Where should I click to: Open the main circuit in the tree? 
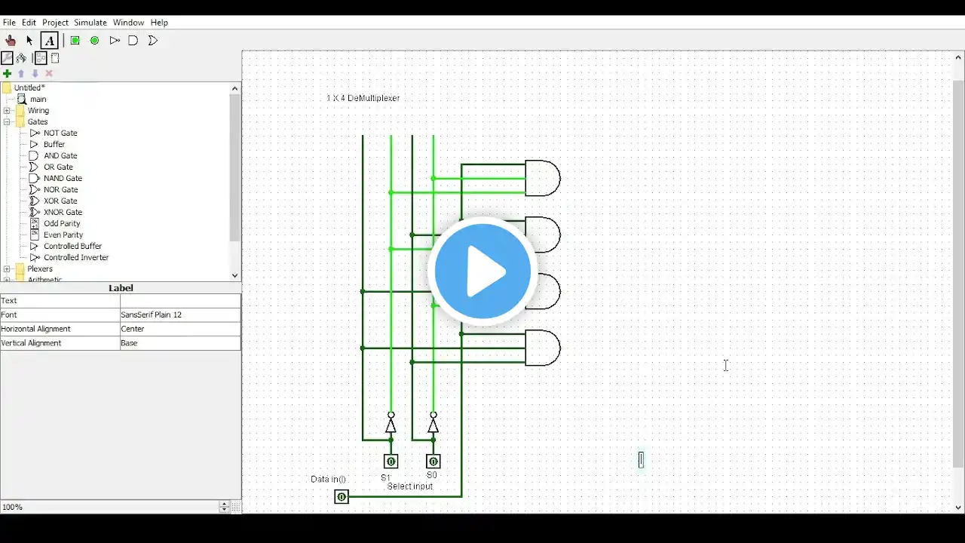click(x=38, y=99)
